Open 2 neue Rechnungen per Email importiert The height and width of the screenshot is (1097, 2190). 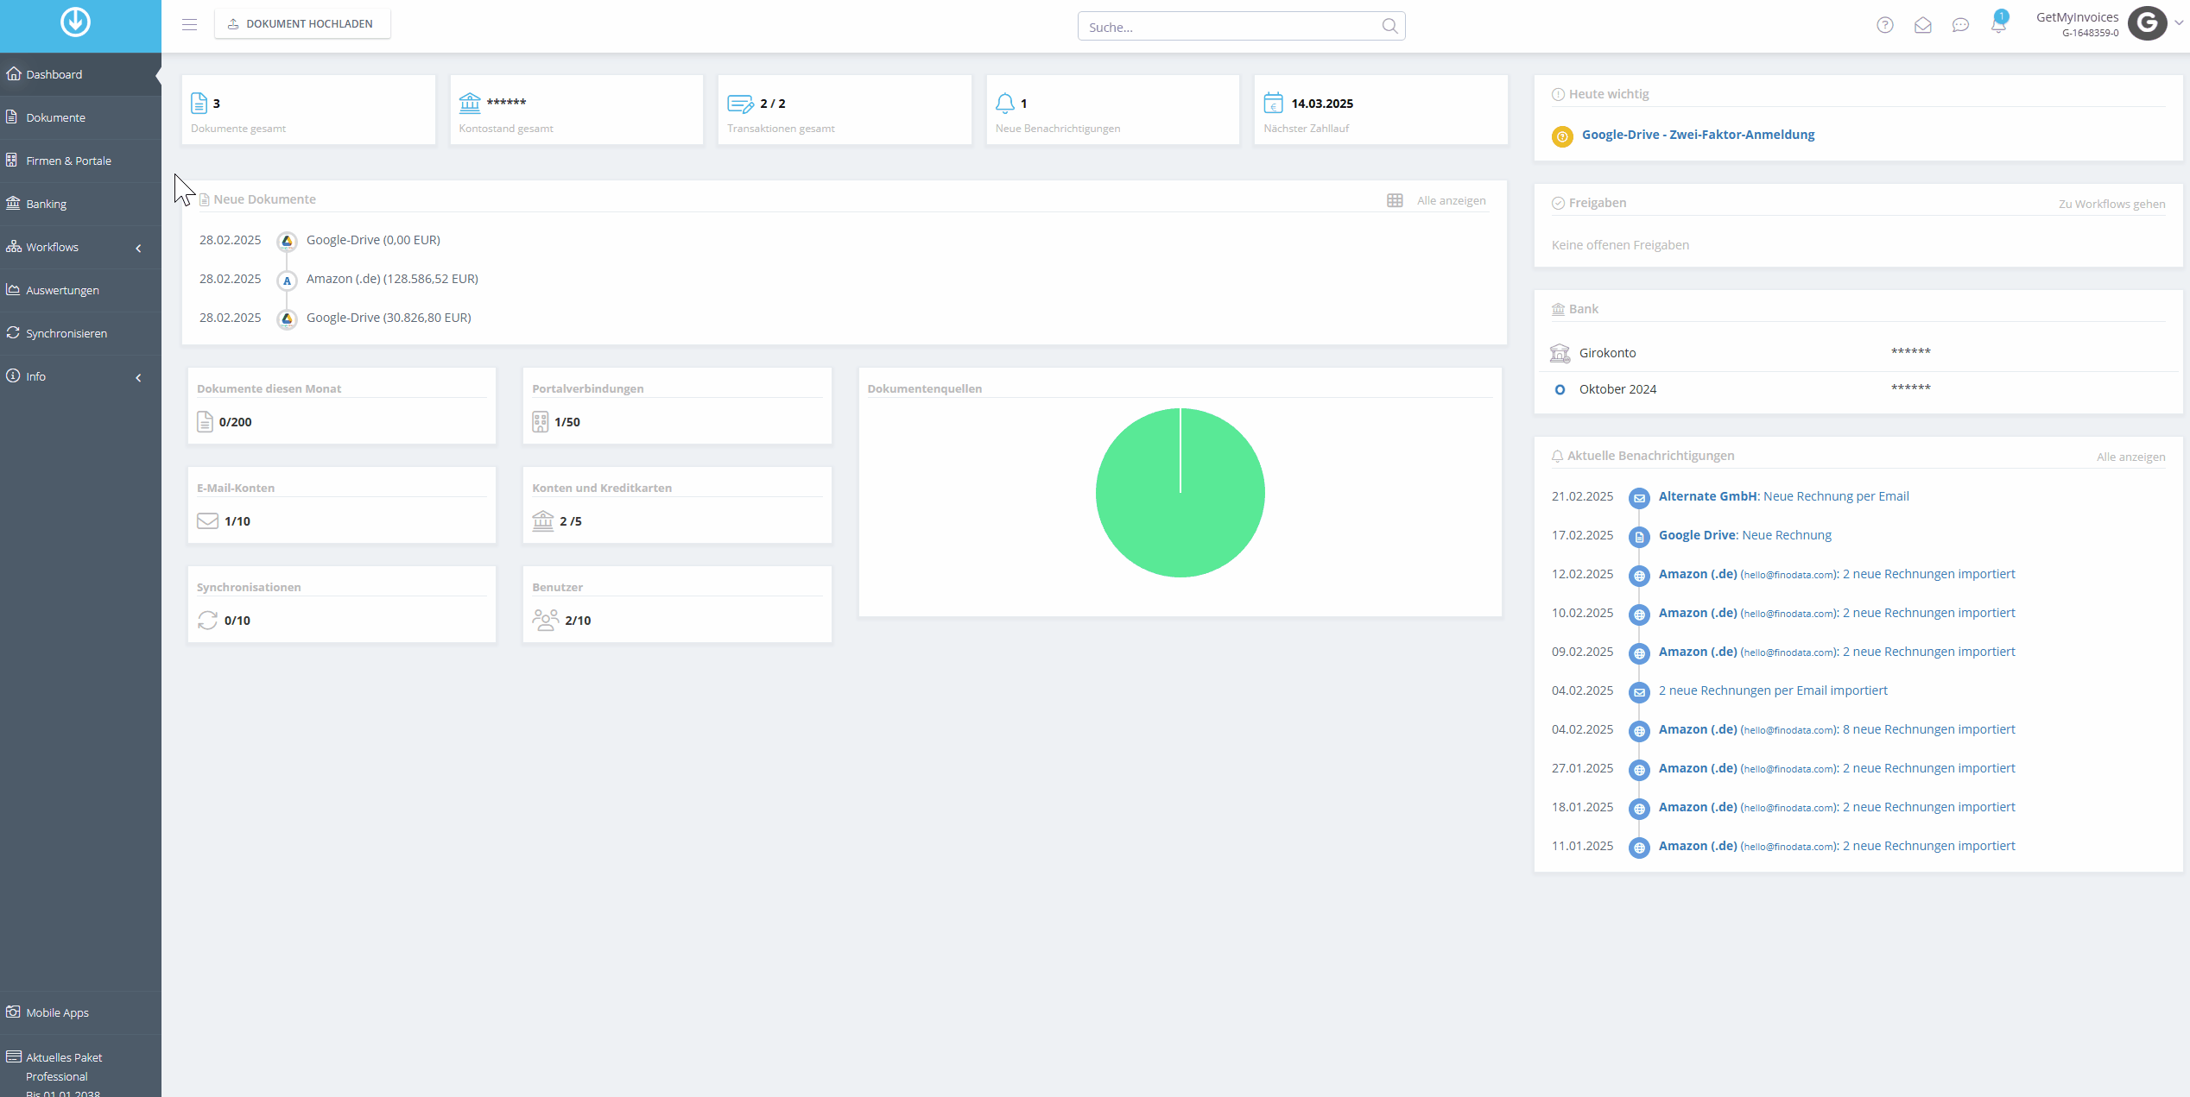click(x=1773, y=690)
